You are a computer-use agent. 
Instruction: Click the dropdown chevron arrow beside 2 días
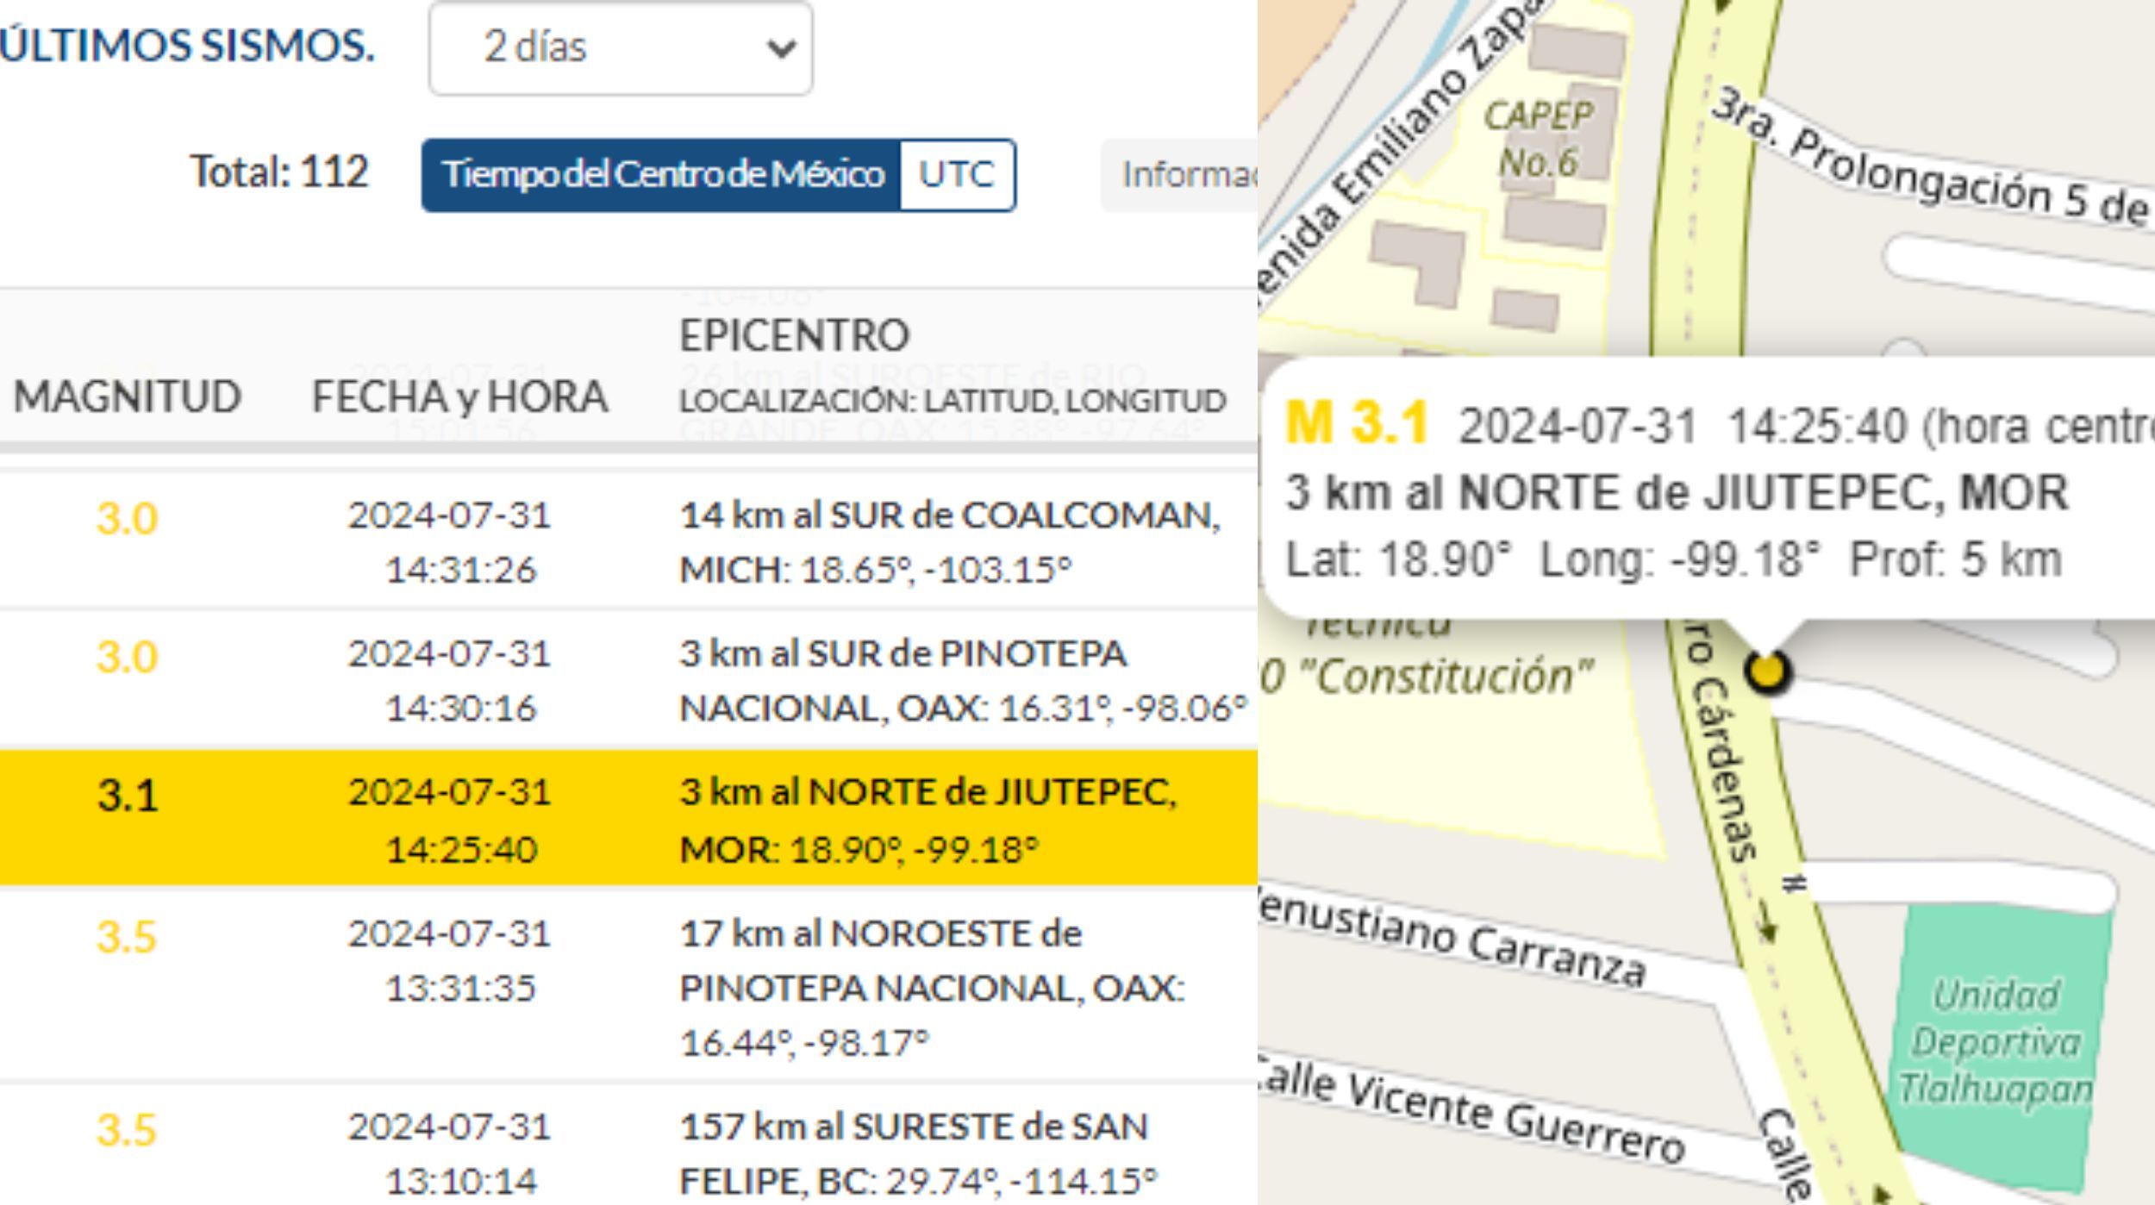click(780, 48)
